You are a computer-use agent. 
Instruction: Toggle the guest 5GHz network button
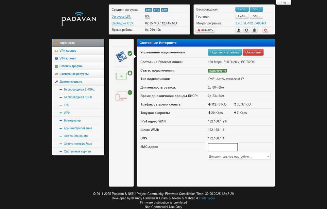click(256, 16)
